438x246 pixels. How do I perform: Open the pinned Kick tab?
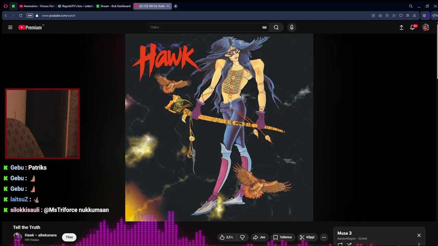(13, 6)
